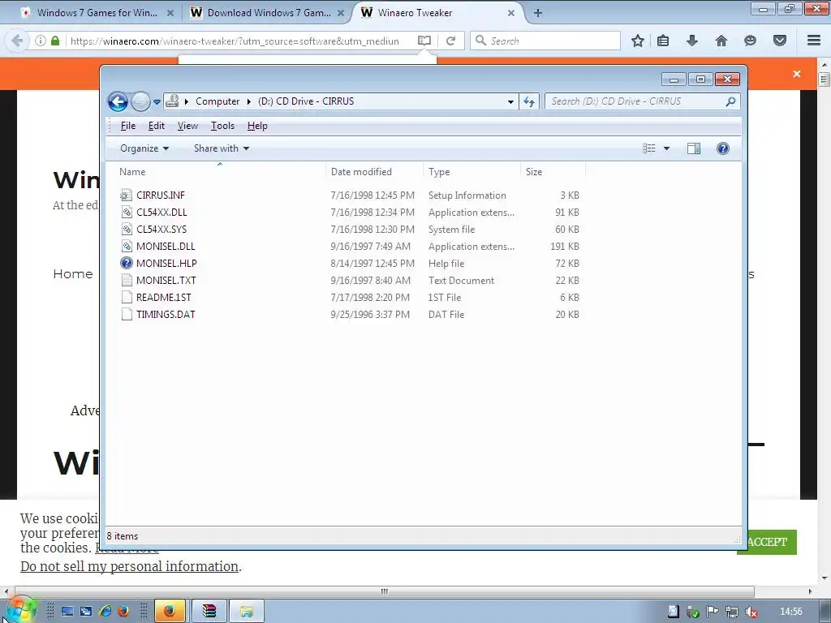Click the horizontal scrollbar of the browser
Screen dimensions: 831x623
[384, 591]
